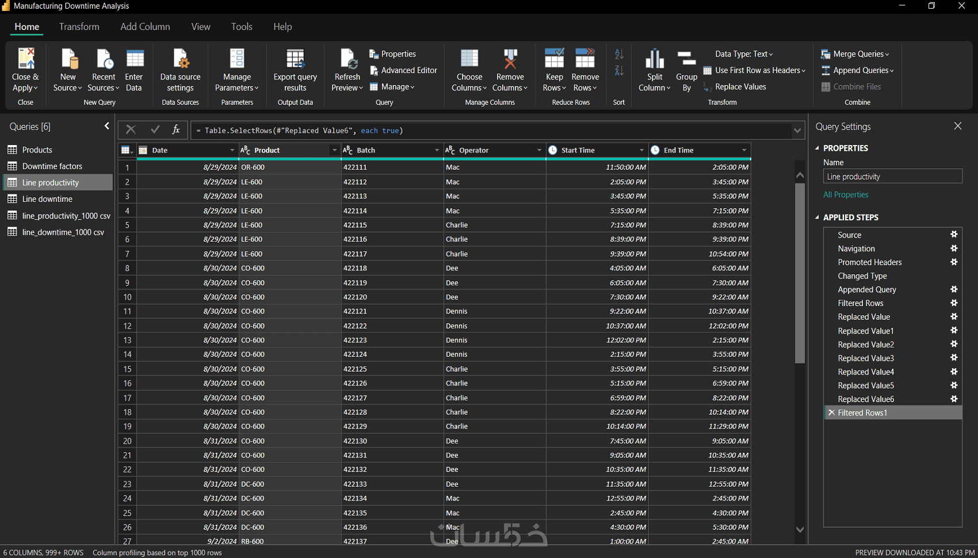Viewport: 978px width, 558px height.
Task: Sort descending with the Z-A icon
Action: pos(619,71)
